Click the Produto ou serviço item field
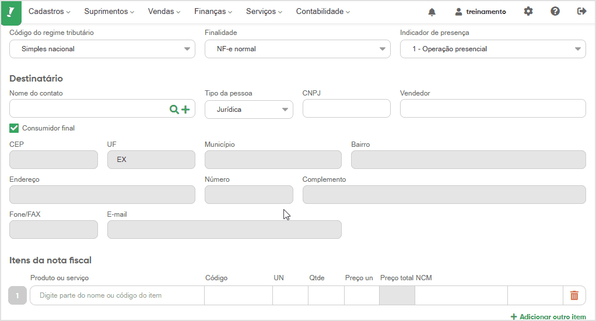 (x=117, y=295)
